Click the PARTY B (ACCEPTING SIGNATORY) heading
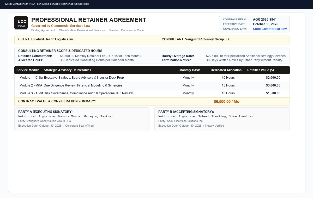This screenshot has height=198, width=313. [186, 112]
